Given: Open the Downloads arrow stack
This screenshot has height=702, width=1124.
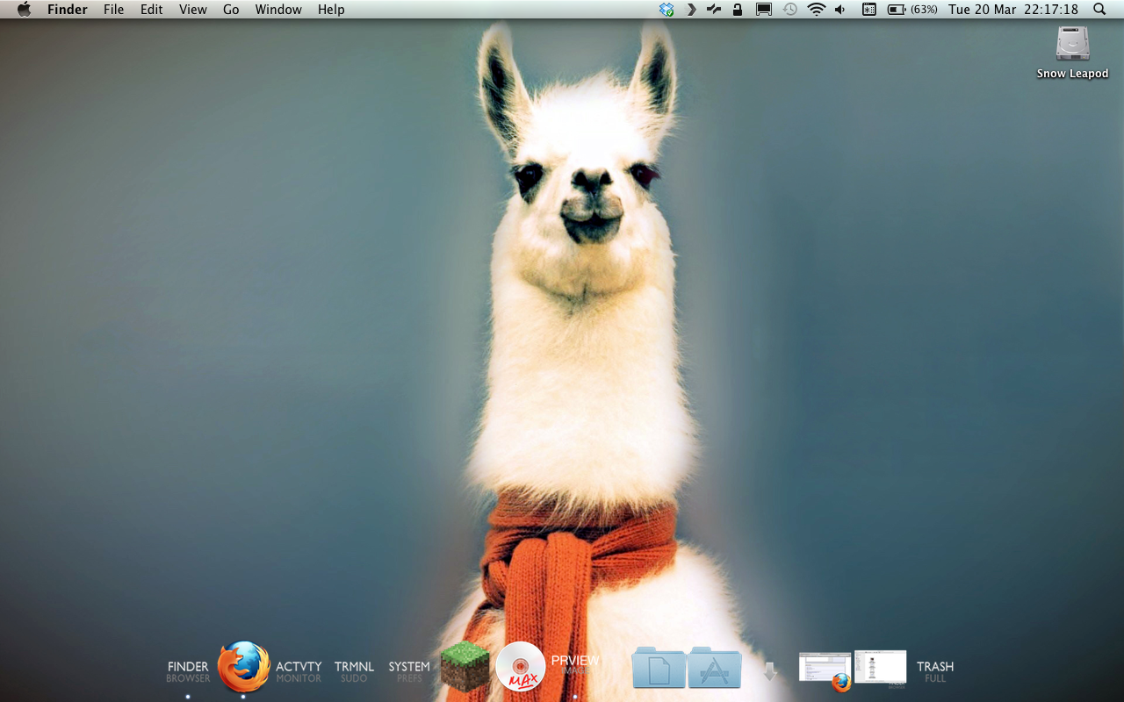Looking at the screenshot, I should (x=770, y=671).
